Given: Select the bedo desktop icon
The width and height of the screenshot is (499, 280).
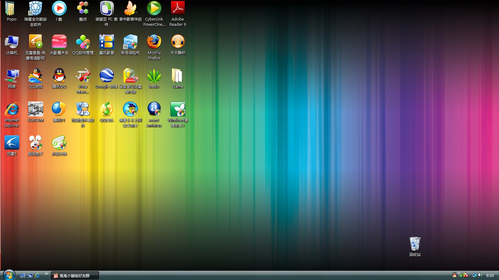Looking at the screenshot, I should [154, 79].
